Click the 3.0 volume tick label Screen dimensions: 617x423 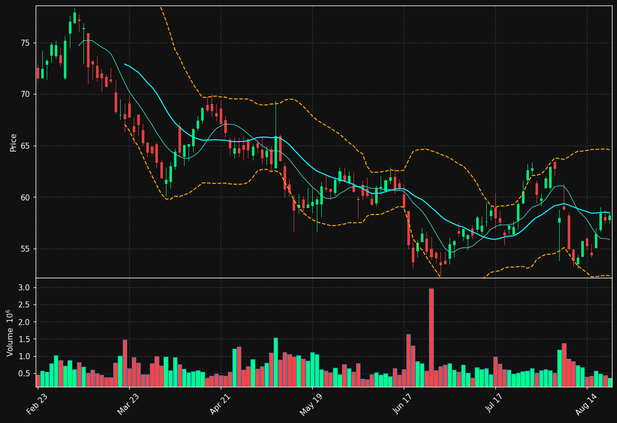(24, 288)
